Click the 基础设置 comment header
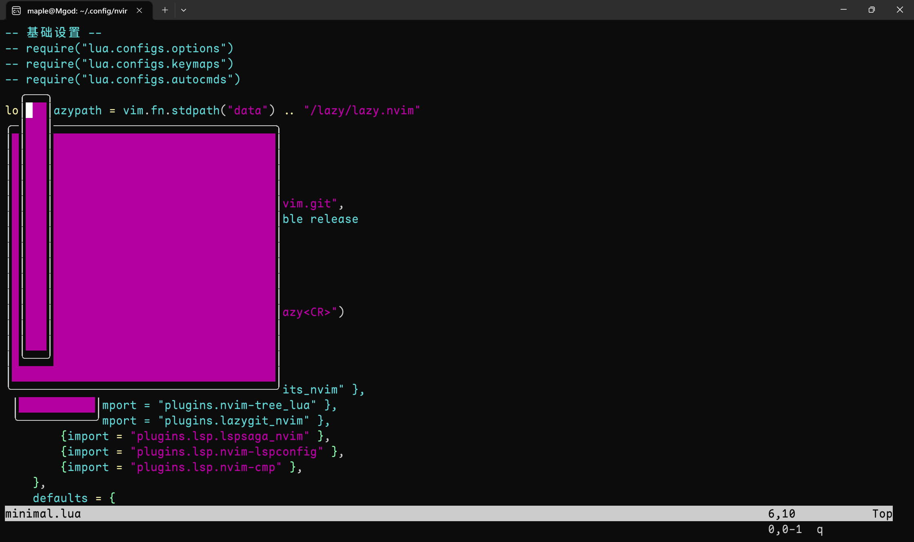The image size is (914, 542). (53, 32)
